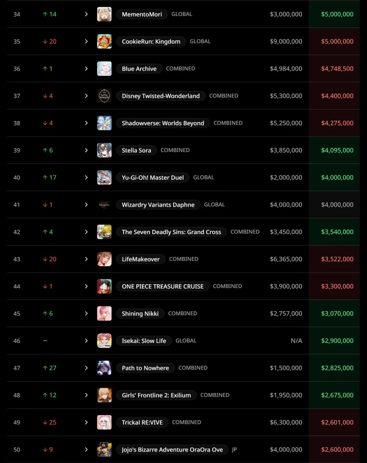Click the Stella Sora game icon
Image resolution: width=367 pixels, height=463 pixels.
tap(104, 150)
